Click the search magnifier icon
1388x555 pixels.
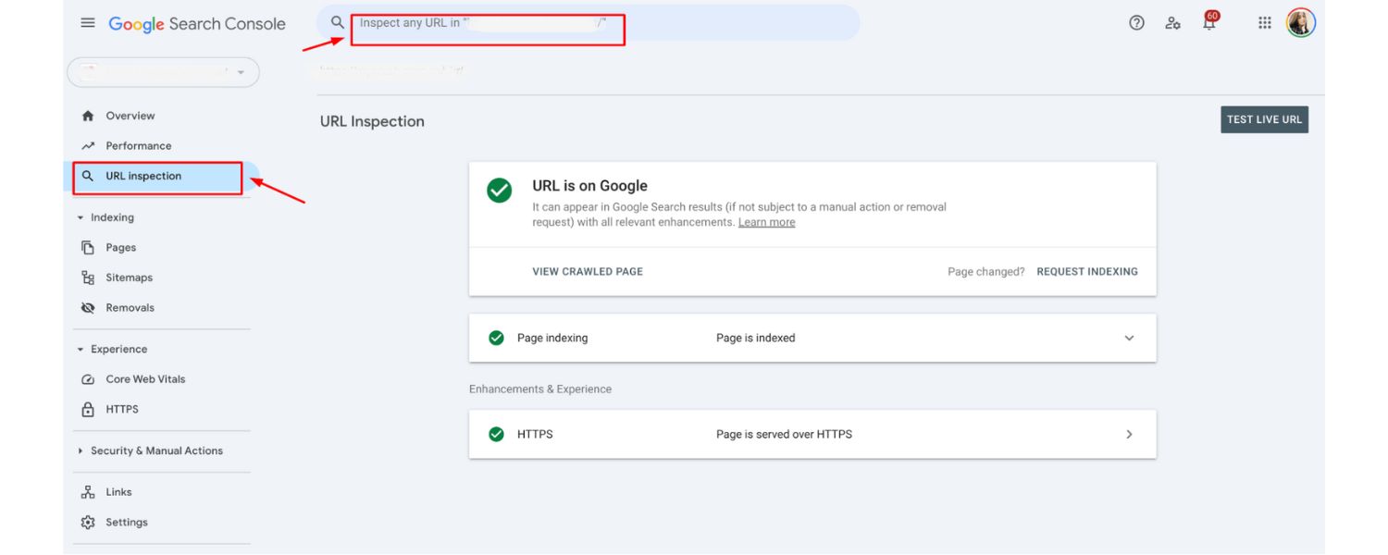point(338,23)
